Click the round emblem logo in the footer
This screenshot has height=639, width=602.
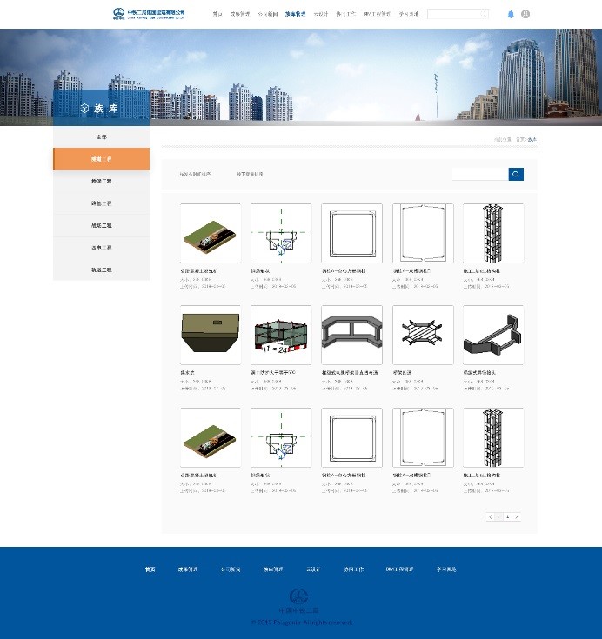pyautogui.click(x=300, y=596)
